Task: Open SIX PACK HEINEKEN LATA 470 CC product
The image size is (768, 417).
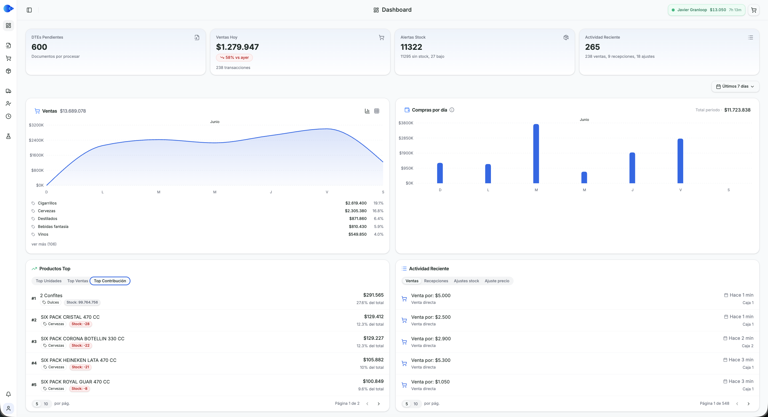Action: [x=207, y=363]
